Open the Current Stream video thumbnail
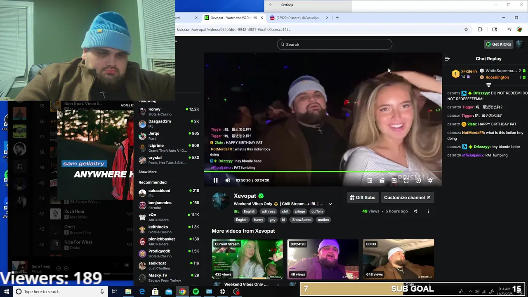The width and height of the screenshot is (528, 297). (247, 259)
